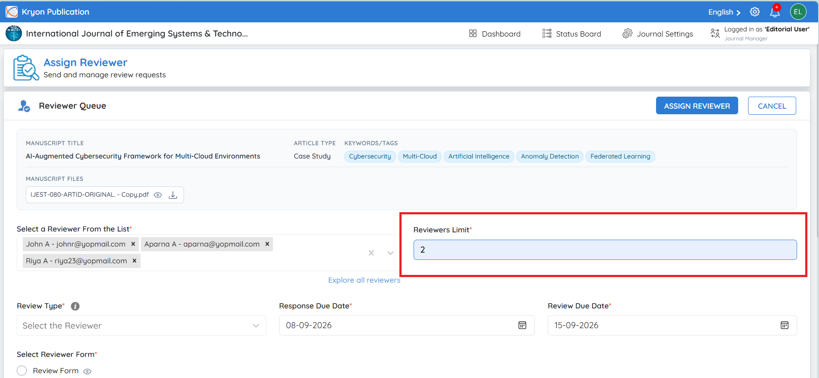This screenshot has height=378, width=819.
Task: Change language from English
Action: tap(724, 12)
